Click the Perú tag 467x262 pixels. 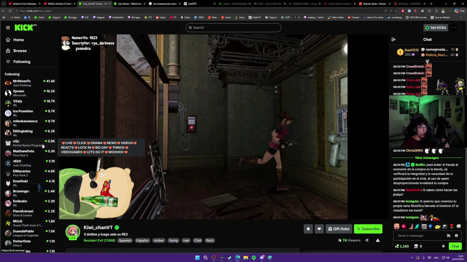click(210, 241)
